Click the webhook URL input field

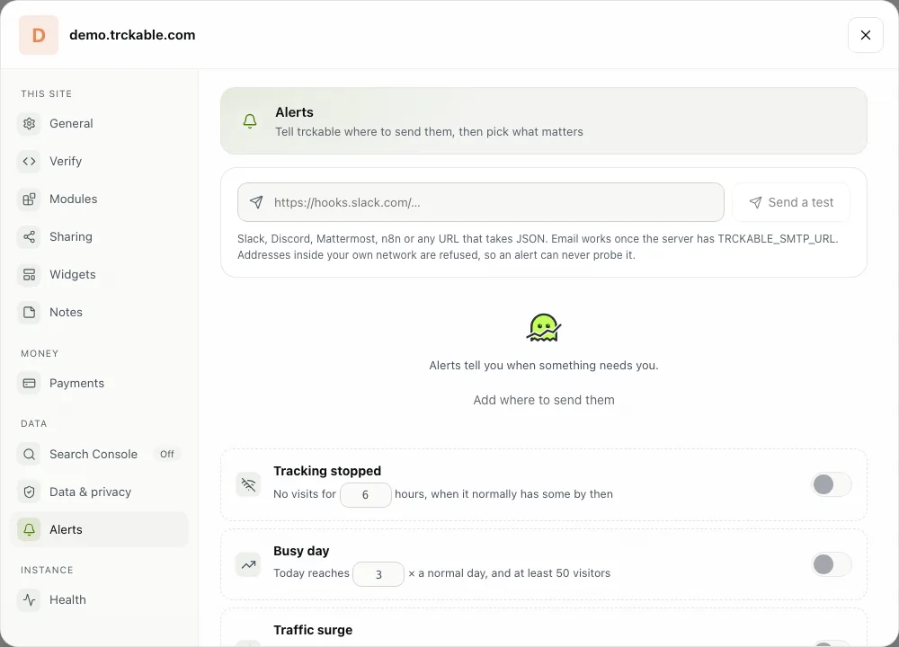click(x=481, y=202)
